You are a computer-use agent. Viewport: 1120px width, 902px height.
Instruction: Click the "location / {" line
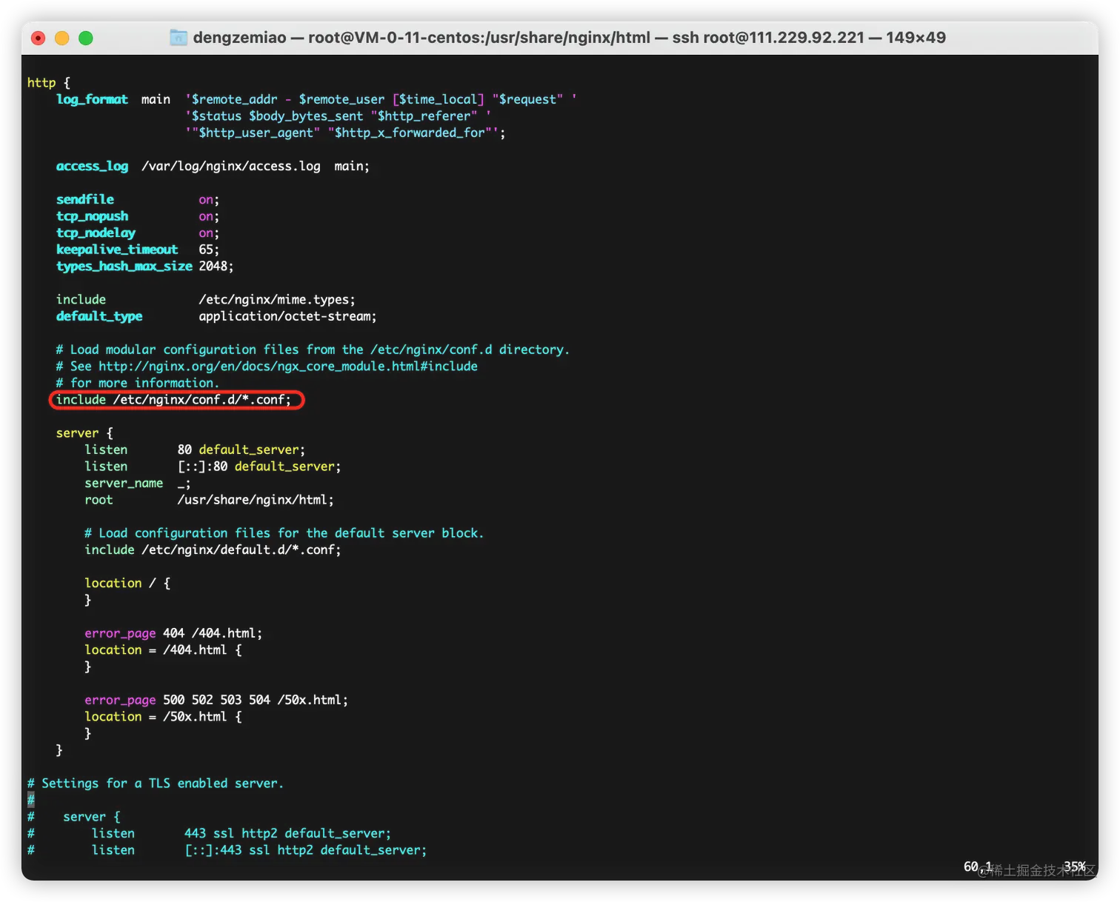127,583
